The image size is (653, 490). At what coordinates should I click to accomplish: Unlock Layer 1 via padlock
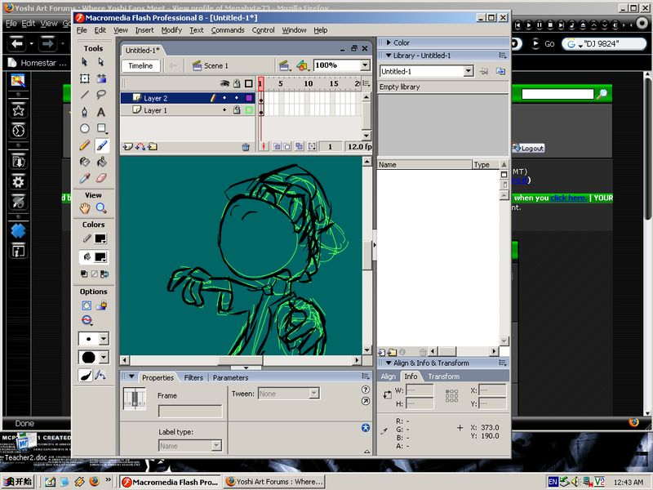(x=237, y=110)
